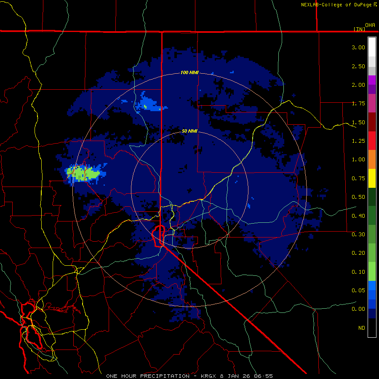Click the "2.00" legend value
Screen dimensions: 379x379
pyautogui.click(x=358, y=85)
